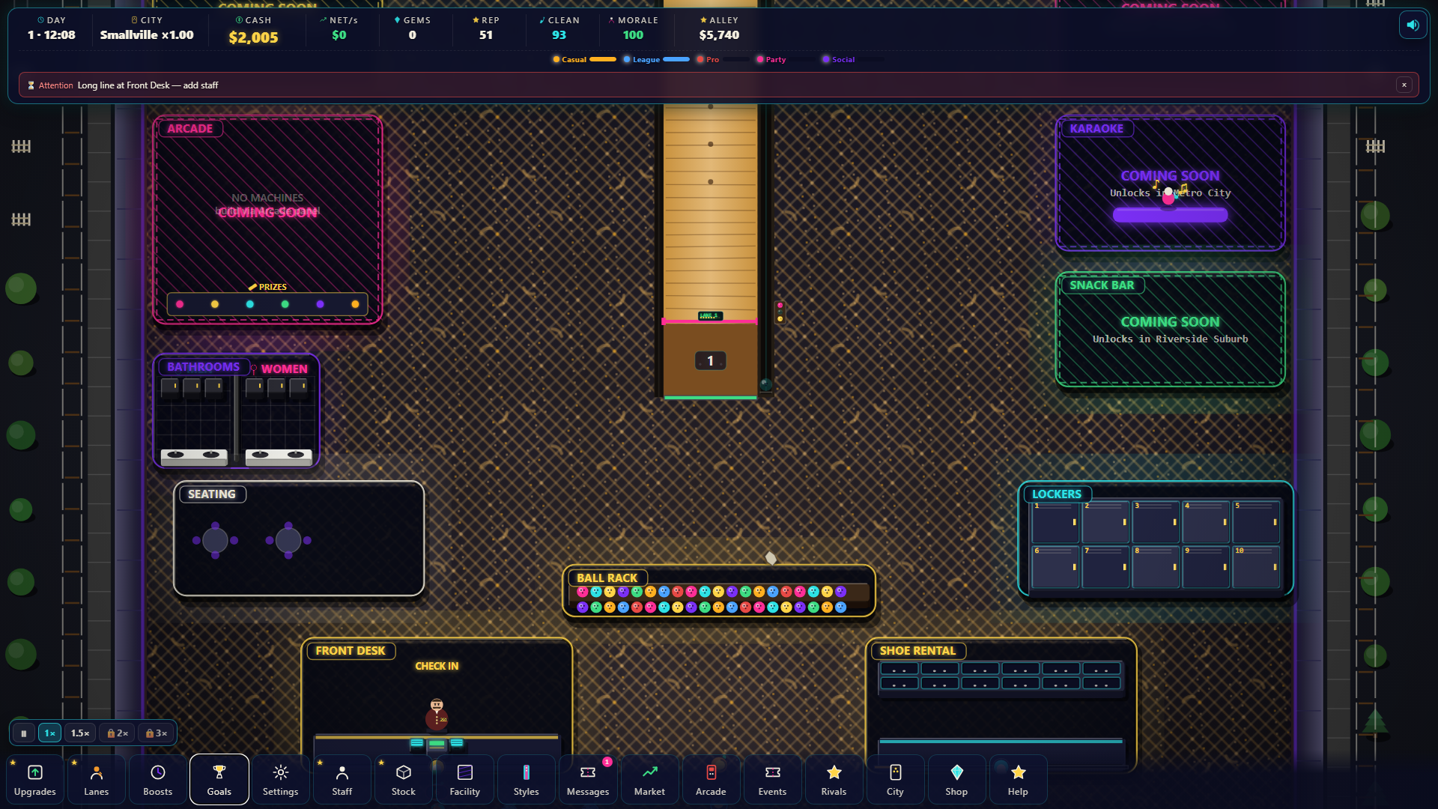Click the Net per second value
This screenshot has width=1438, height=809.
(x=339, y=28)
